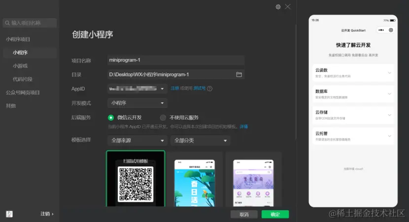The image size is (409, 222).
Task: Select 微信云开发 radio option
Action: (x=111, y=118)
